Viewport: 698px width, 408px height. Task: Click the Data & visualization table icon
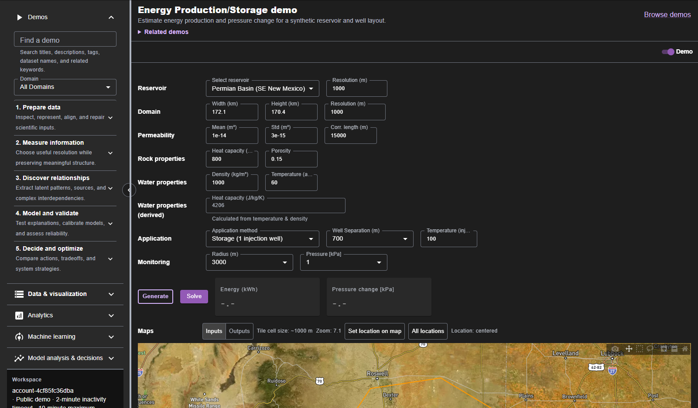pyautogui.click(x=19, y=294)
